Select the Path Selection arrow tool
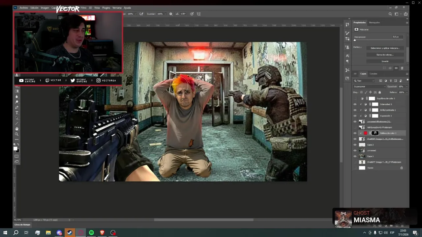The height and width of the screenshot is (237, 422). [17, 118]
